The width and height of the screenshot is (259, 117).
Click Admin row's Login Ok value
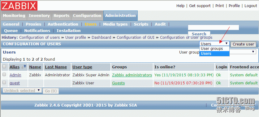pos(218,75)
